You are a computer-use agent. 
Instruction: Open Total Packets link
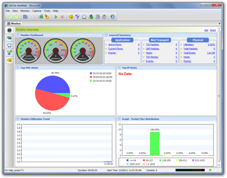click(x=191, y=49)
